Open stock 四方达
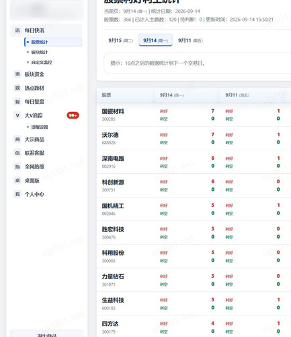Viewport: 291px width, 337px height. pos(110,324)
